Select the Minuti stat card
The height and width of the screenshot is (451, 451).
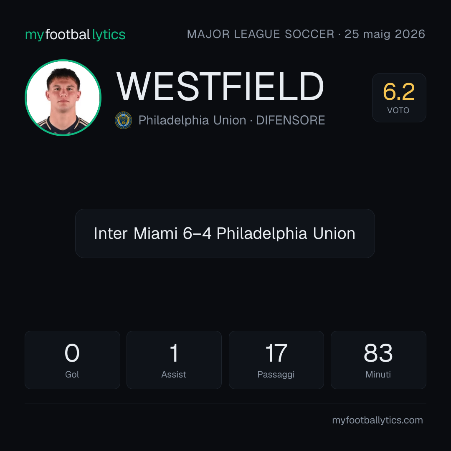378,360
